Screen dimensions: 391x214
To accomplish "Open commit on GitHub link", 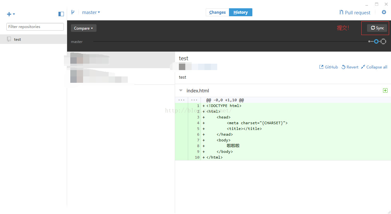I will tap(329, 67).
